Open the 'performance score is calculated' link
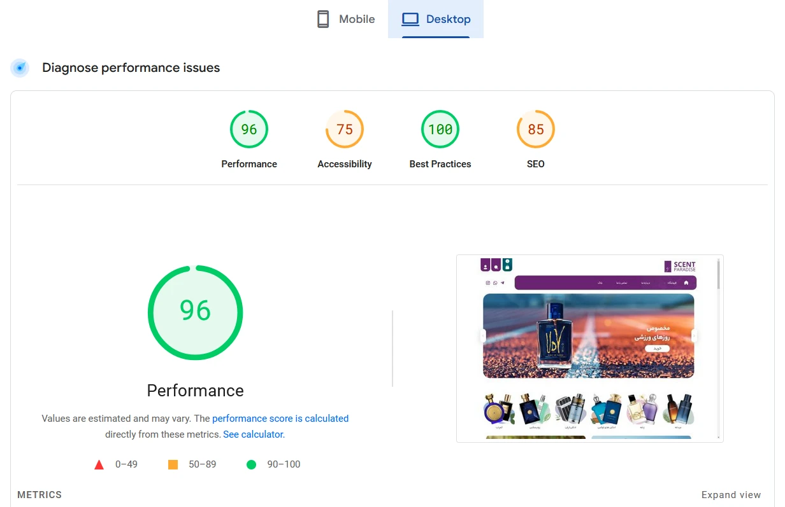Viewport: 785px width, 507px height. tap(280, 419)
